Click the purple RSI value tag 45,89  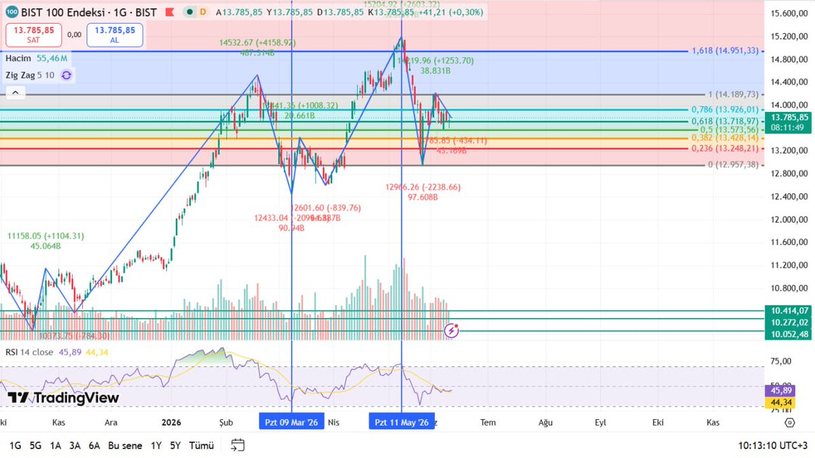click(x=778, y=391)
